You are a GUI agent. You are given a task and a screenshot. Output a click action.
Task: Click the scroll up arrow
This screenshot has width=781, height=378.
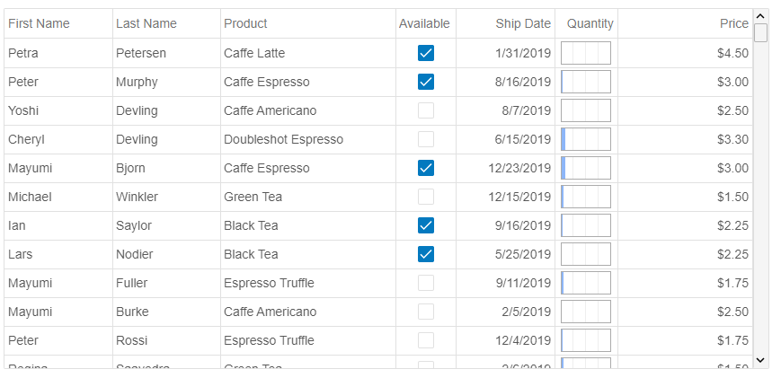760,16
